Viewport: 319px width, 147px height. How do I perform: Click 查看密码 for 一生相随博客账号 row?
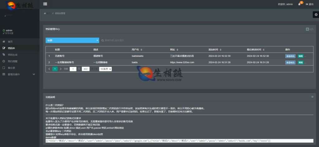[290, 62]
